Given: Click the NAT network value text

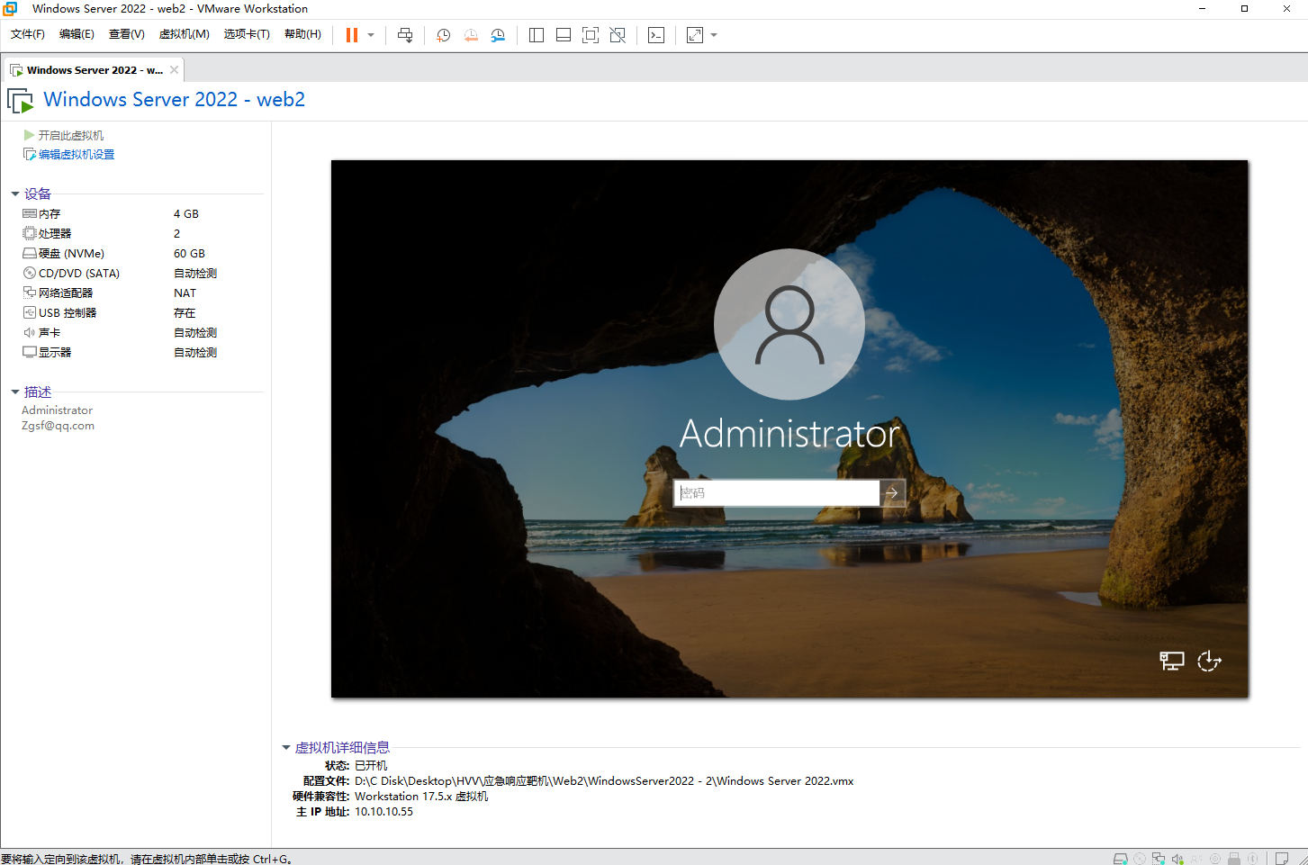Looking at the screenshot, I should (185, 293).
